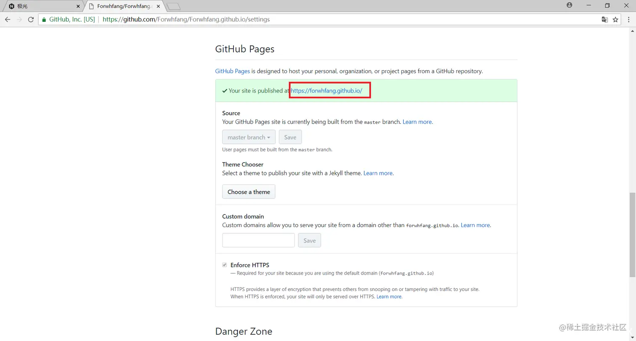Click the GitHub, Inc. [US] certificate label

72,19
